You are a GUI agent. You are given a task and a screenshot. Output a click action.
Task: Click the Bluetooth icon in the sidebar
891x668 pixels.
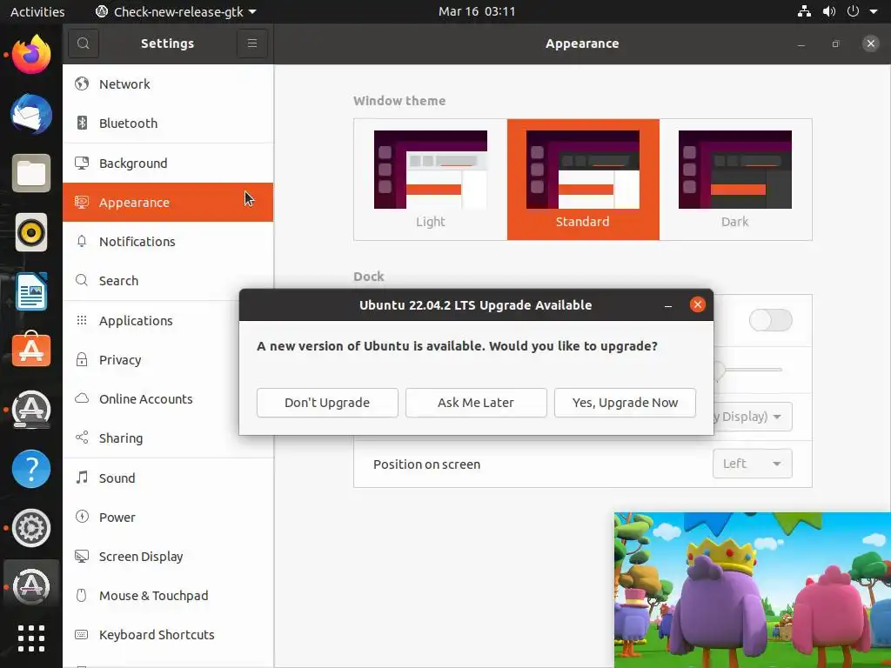coord(82,123)
